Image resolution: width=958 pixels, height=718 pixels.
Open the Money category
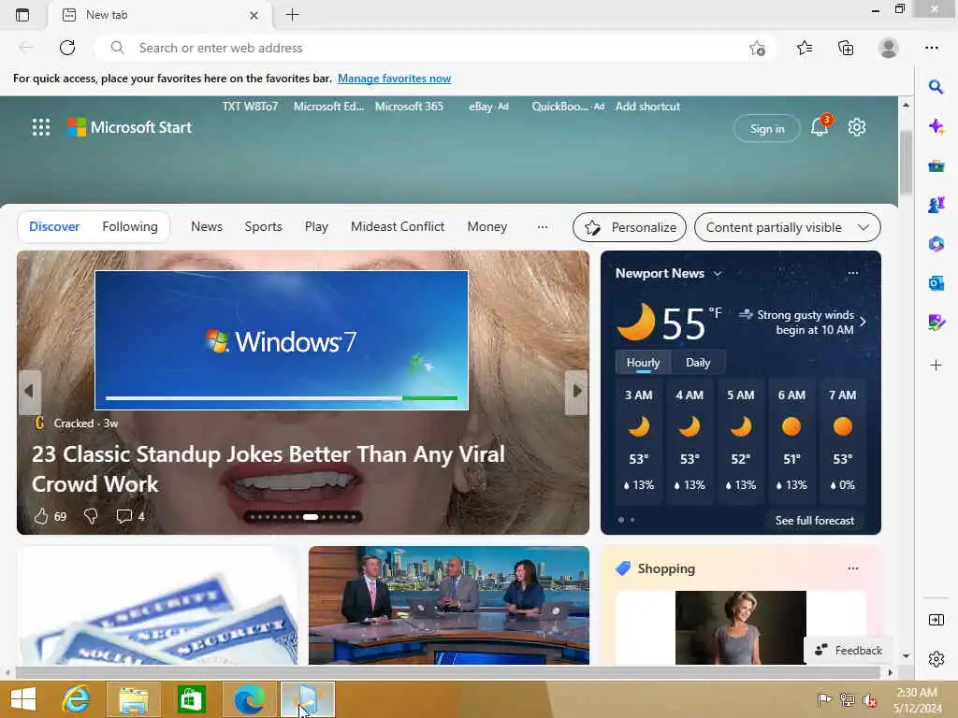(x=486, y=226)
